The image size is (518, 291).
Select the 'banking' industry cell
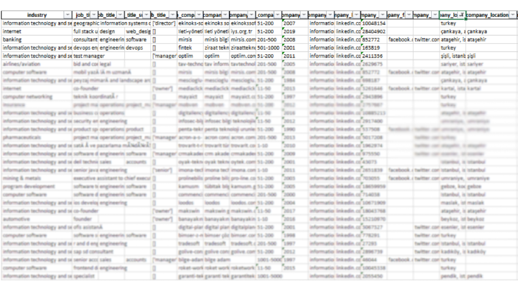click(37, 40)
